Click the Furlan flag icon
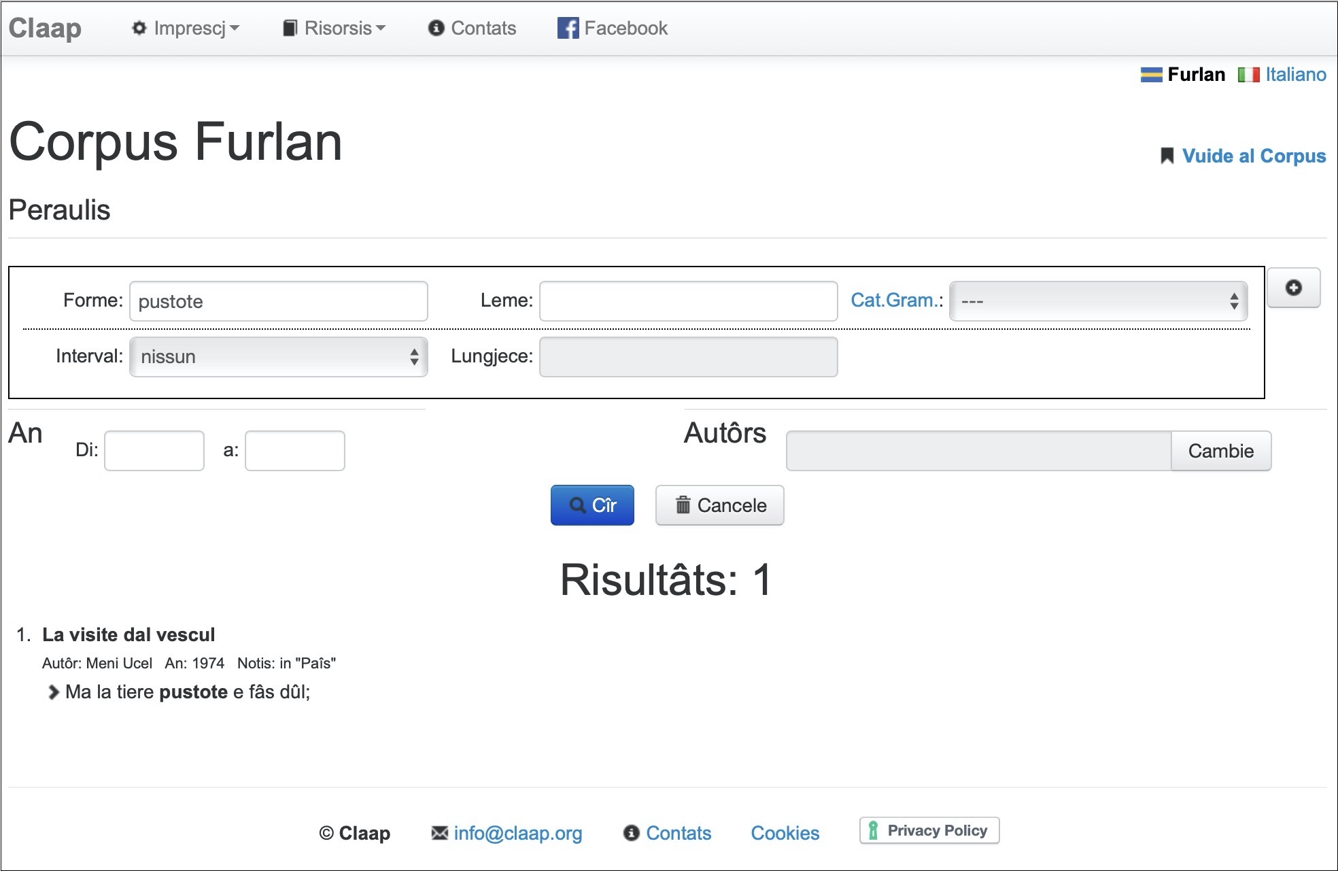1338x871 pixels. pyautogui.click(x=1151, y=74)
